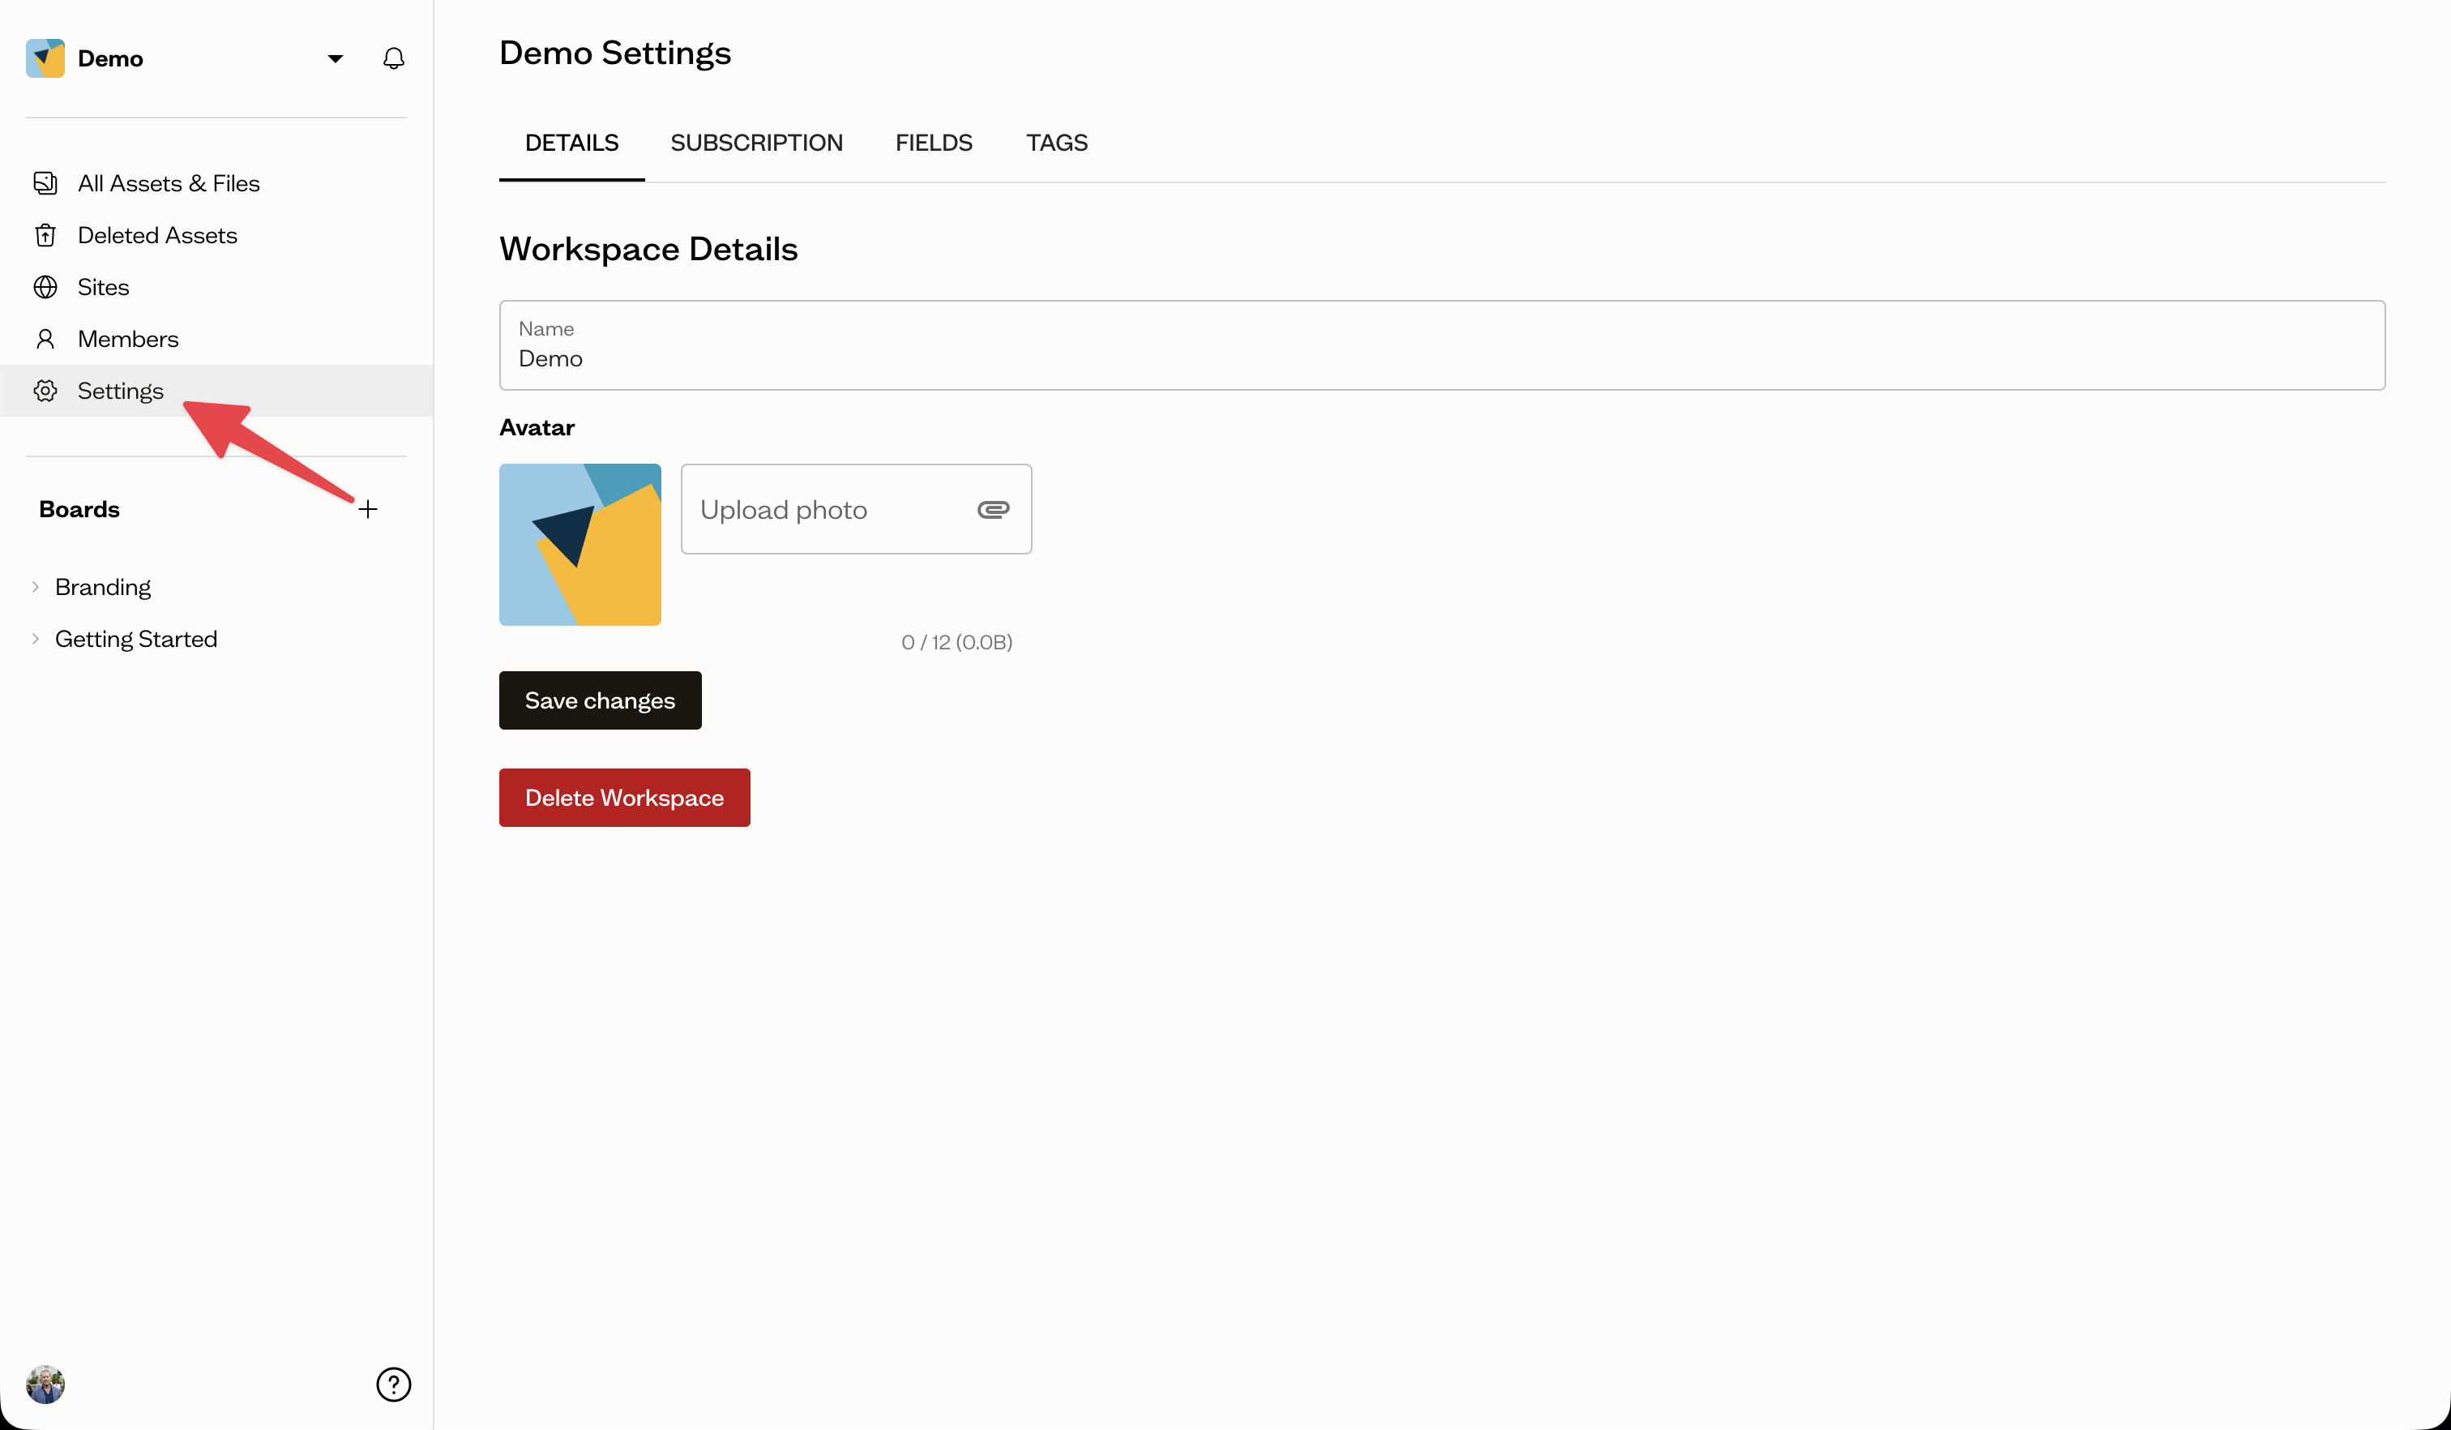Click the Upload photo field
Viewport: 2451px width, 1430px height.
[x=856, y=509]
